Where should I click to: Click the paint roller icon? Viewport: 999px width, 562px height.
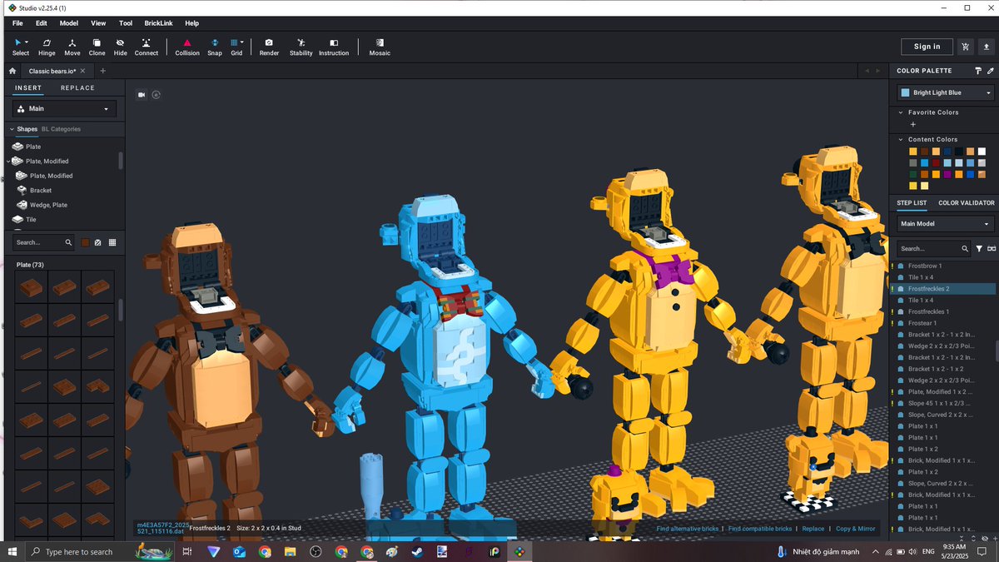tap(978, 71)
